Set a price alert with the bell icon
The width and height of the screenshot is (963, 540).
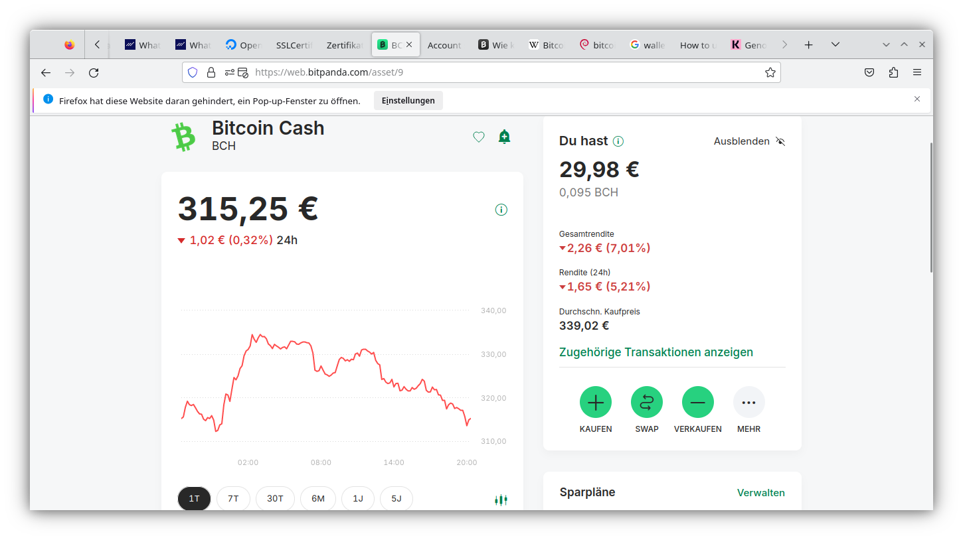[505, 137]
